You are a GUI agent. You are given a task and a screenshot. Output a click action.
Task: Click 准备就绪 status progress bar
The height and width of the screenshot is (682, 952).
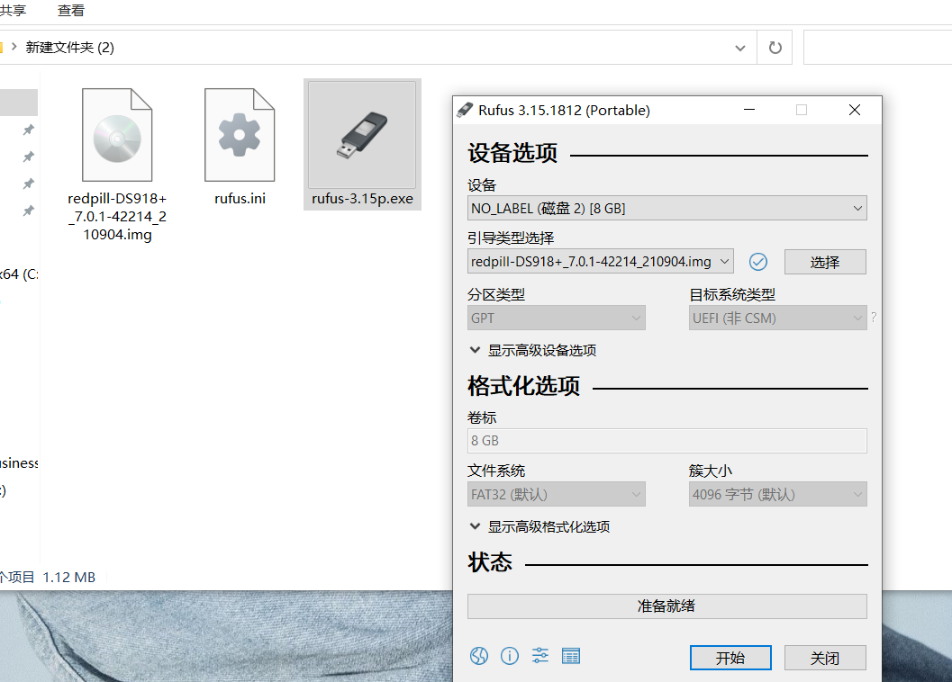pos(667,606)
